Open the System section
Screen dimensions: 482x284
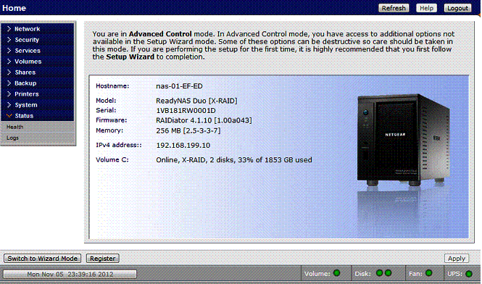point(26,105)
